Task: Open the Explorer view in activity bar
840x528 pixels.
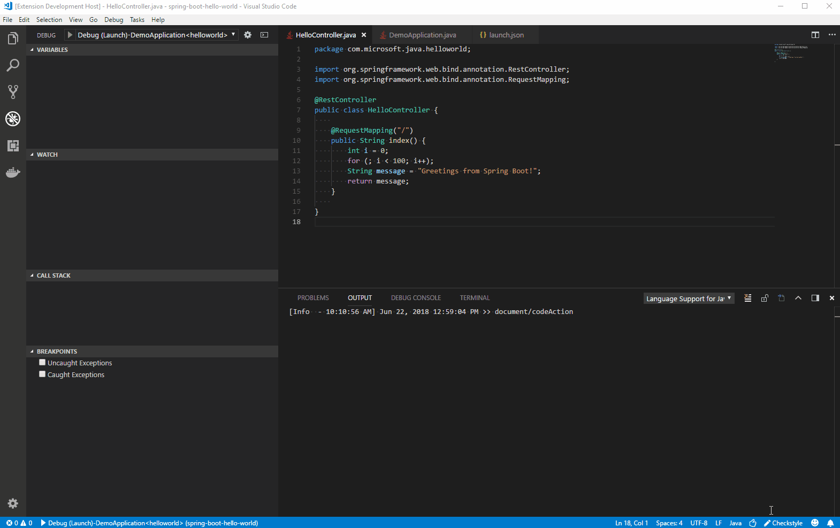Action: coord(13,39)
